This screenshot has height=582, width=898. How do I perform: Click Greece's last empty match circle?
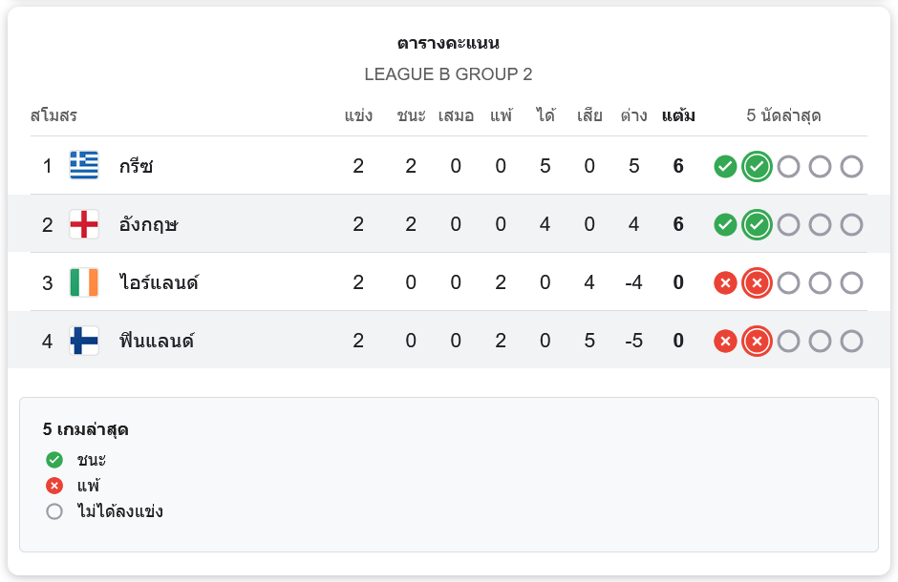coord(851,166)
